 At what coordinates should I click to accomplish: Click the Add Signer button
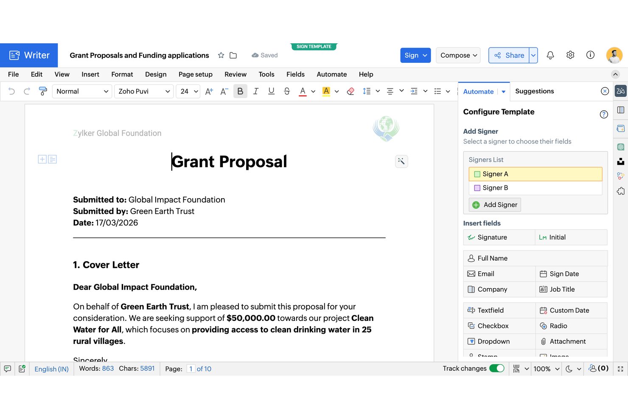tap(495, 205)
